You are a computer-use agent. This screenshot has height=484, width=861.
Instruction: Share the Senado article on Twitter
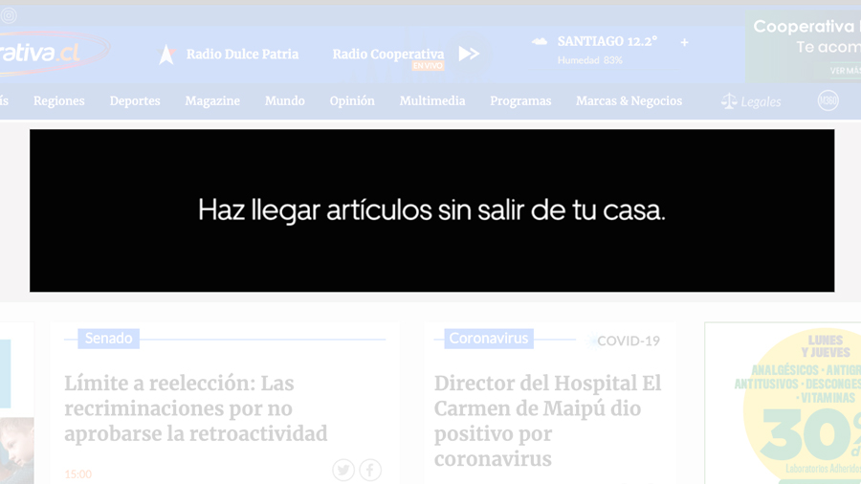[x=343, y=470]
